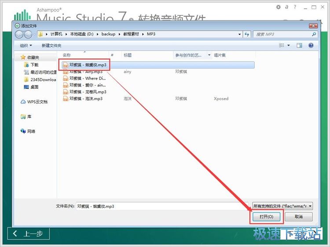Click the ainy title cell
The height and width of the screenshot is (247, 330).
[127, 72]
